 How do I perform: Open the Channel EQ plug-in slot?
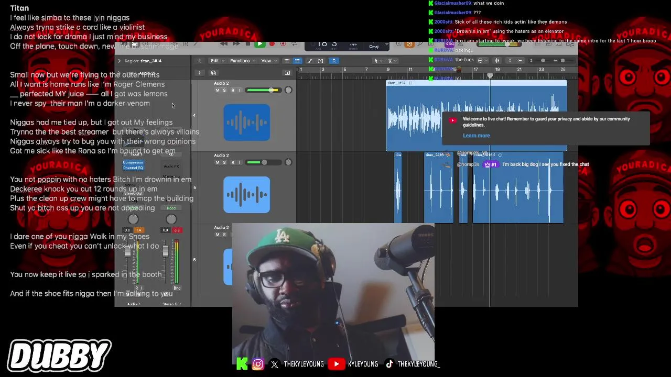click(133, 168)
